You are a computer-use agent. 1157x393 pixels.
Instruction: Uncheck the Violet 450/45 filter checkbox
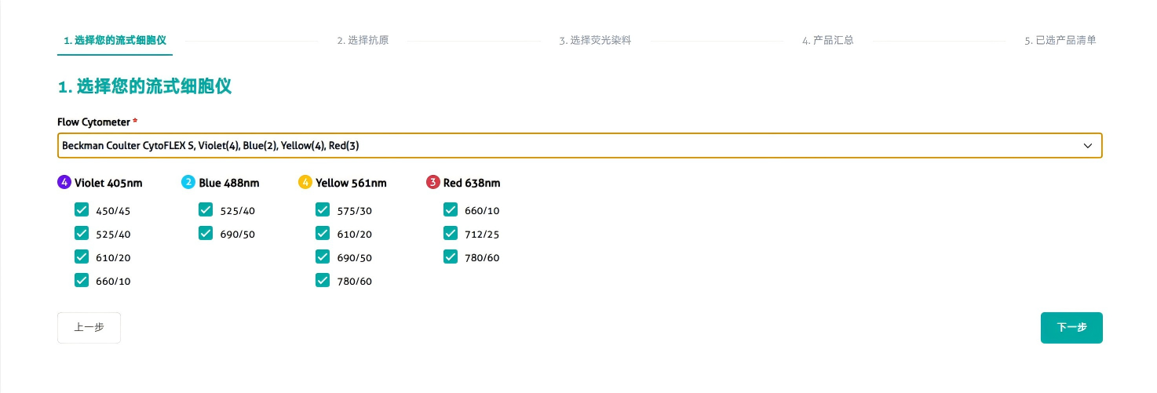[82, 209]
